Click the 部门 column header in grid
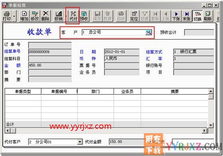 click(96, 91)
